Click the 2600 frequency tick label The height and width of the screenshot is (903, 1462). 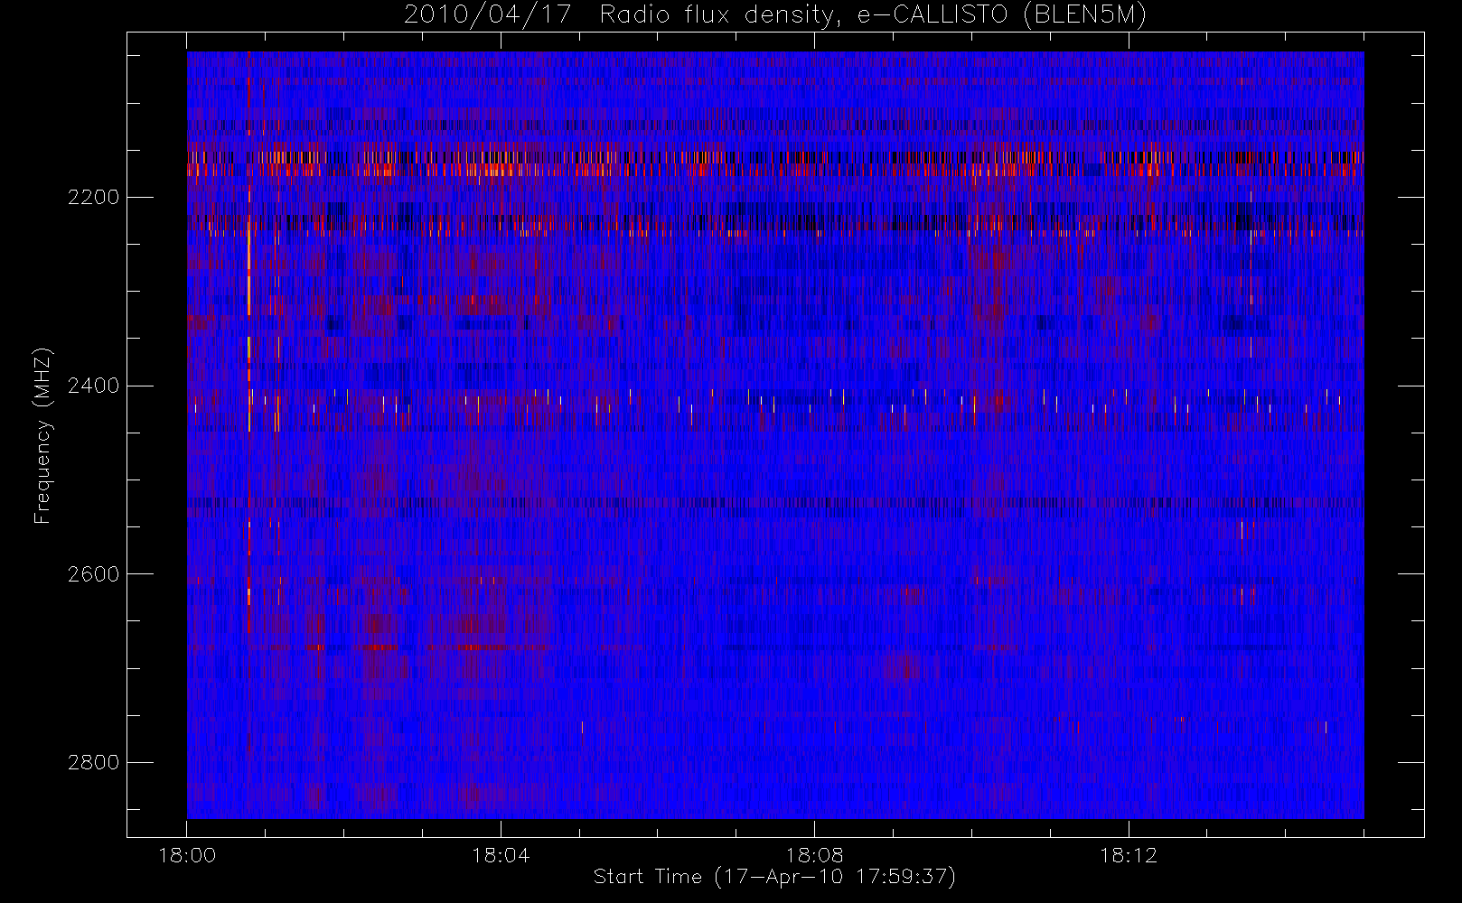point(93,574)
